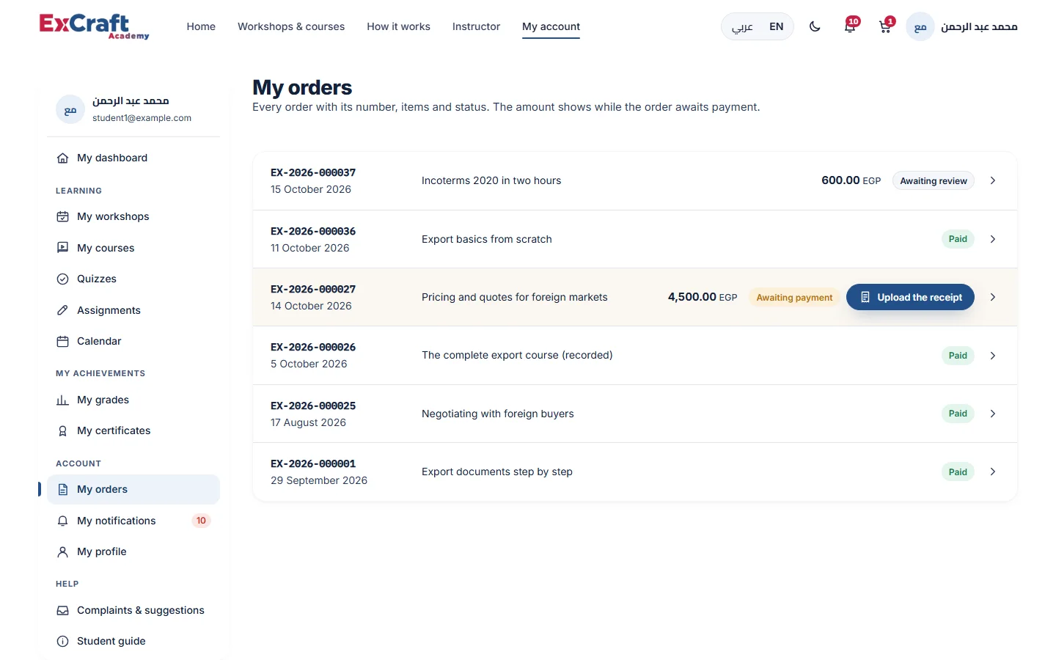Select EN language option
This screenshot has width=1056, height=660.
pos(777,26)
